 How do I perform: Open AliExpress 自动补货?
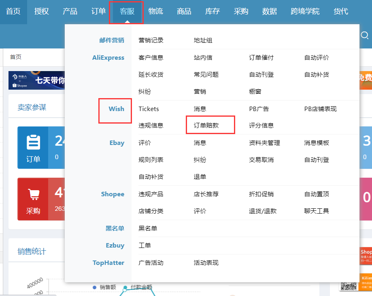pos(317,75)
